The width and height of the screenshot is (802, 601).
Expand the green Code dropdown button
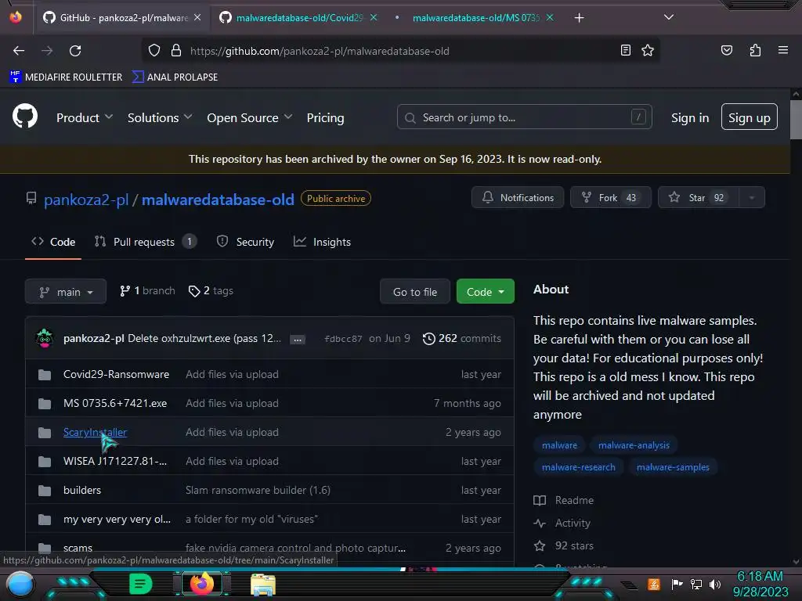(486, 291)
